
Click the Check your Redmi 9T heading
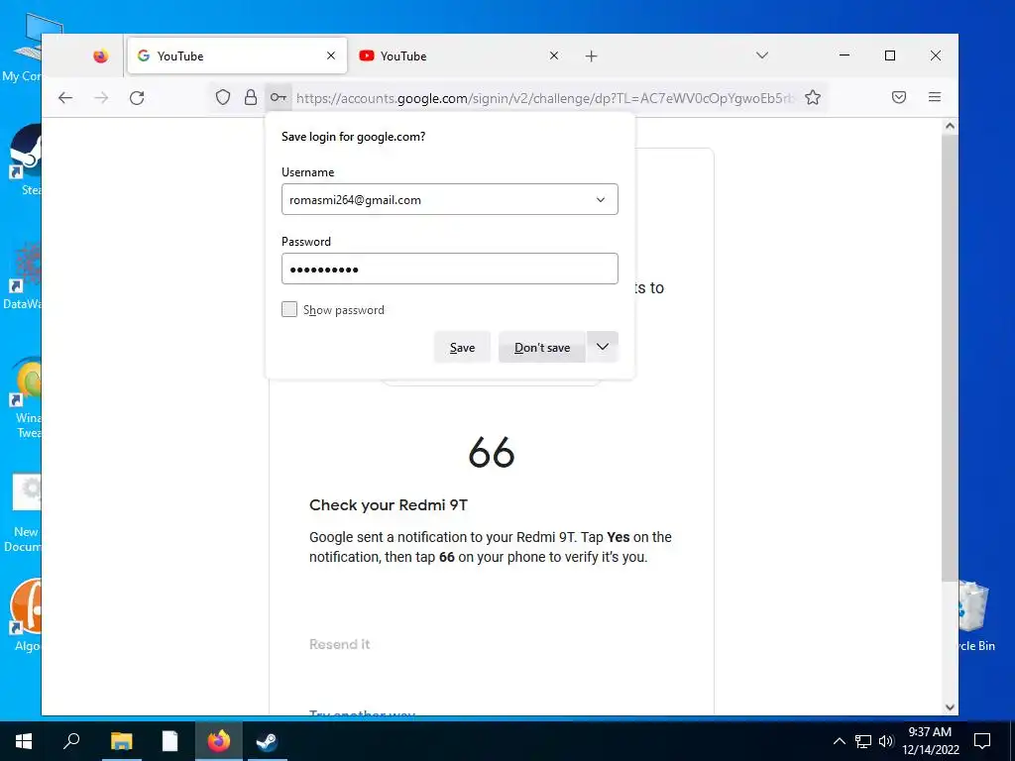(x=389, y=505)
